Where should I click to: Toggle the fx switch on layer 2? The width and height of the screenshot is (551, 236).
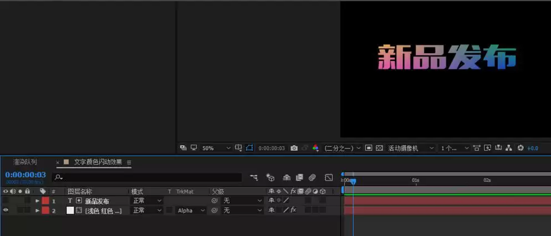293,210
